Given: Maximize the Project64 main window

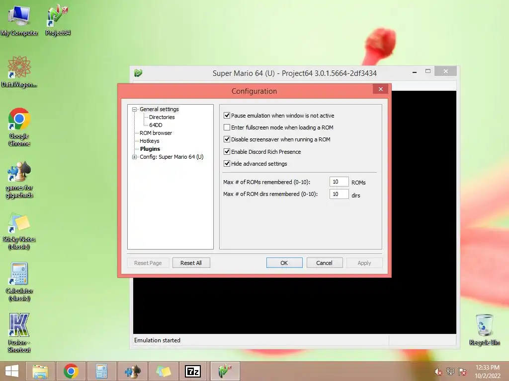Looking at the screenshot, I should 428,71.
